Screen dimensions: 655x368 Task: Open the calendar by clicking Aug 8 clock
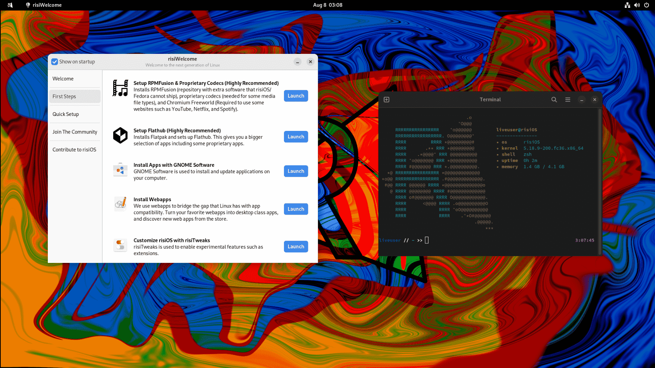327,5
